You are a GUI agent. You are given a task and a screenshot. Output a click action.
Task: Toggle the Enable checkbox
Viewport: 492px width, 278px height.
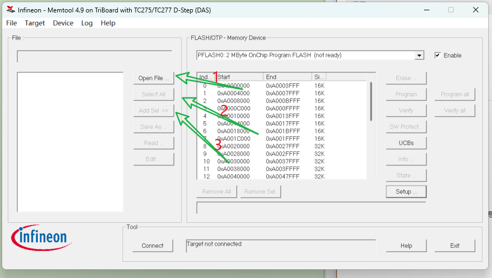pyautogui.click(x=437, y=55)
